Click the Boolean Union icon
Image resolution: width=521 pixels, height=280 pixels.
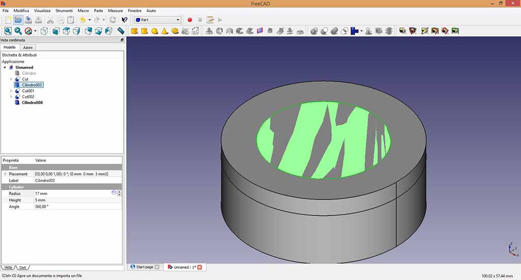tap(335, 31)
